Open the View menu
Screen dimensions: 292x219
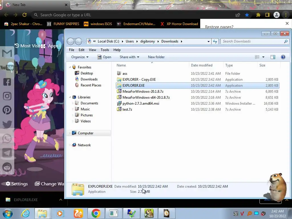point(92,50)
